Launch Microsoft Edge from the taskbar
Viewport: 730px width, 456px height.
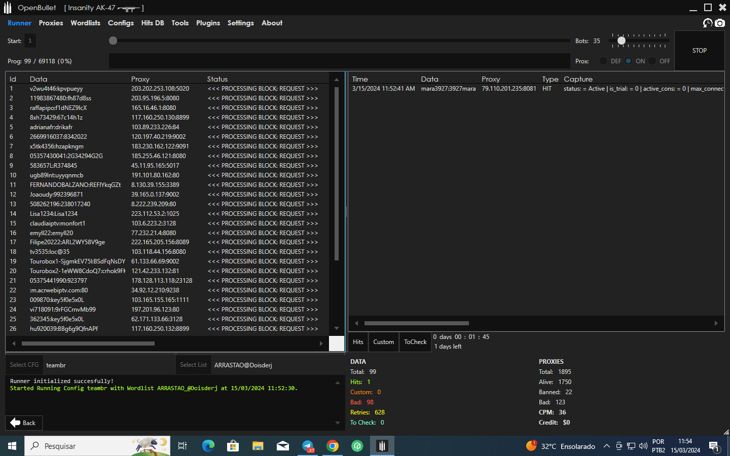click(x=208, y=446)
